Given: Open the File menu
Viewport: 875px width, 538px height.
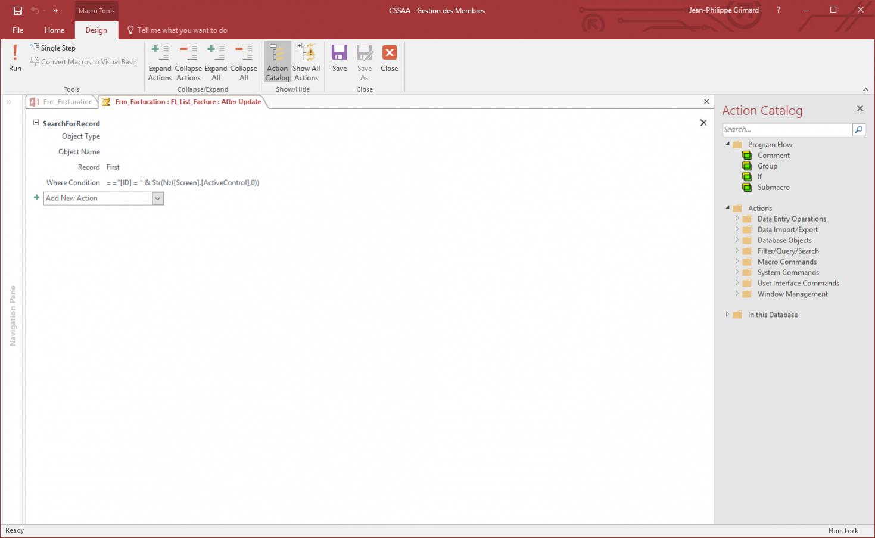Looking at the screenshot, I should pos(18,30).
